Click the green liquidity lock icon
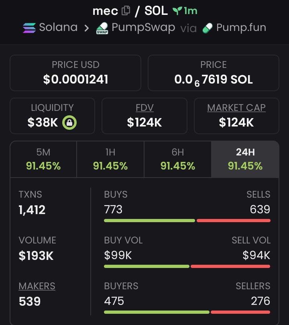Image resolution: width=289 pixels, height=325 pixels. point(69,123)
